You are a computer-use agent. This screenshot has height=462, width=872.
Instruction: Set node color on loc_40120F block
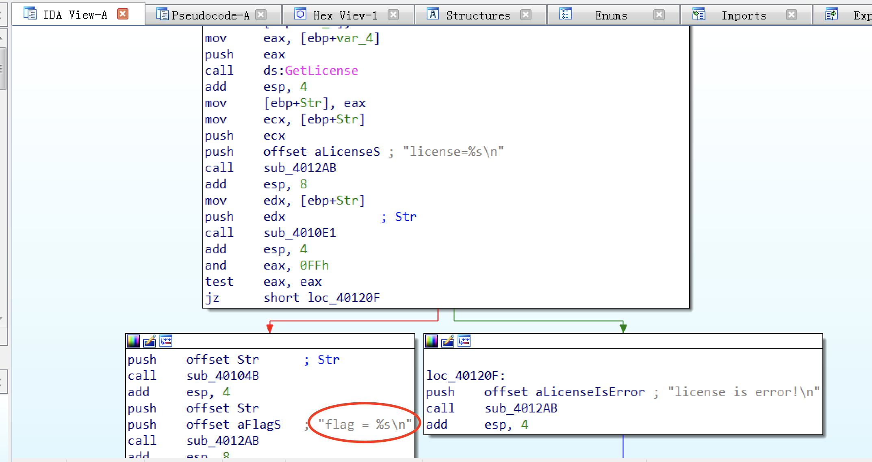click(x=432, y=341)
